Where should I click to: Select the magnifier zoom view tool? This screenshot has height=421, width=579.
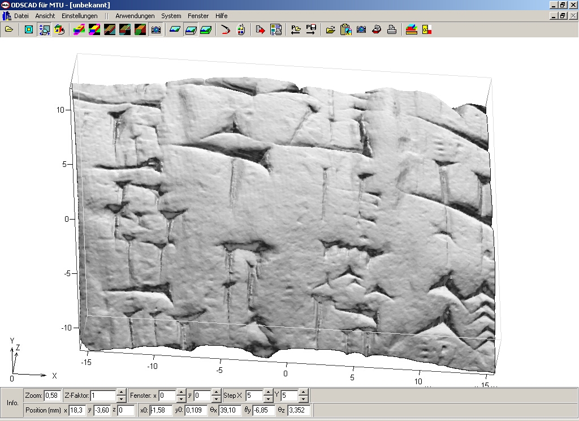pos(44,29)
